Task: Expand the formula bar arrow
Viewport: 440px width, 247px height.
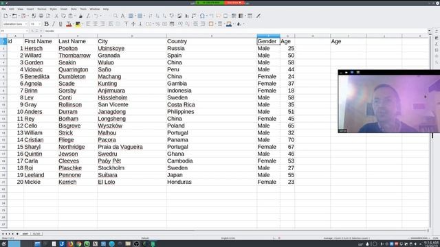Action: click(x=429, y=31)
